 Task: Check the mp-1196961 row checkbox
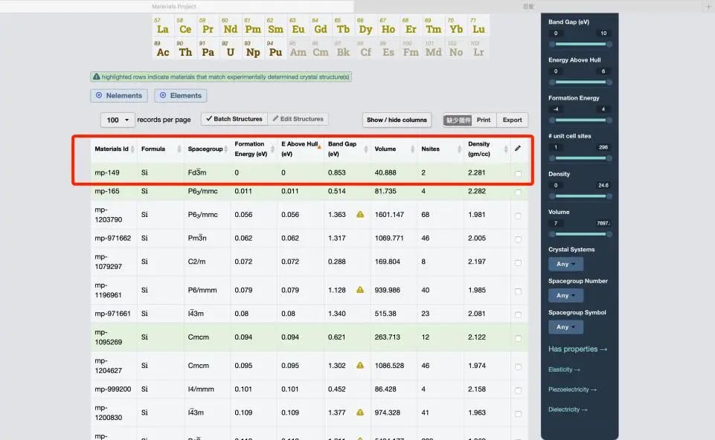click(518, 291)
